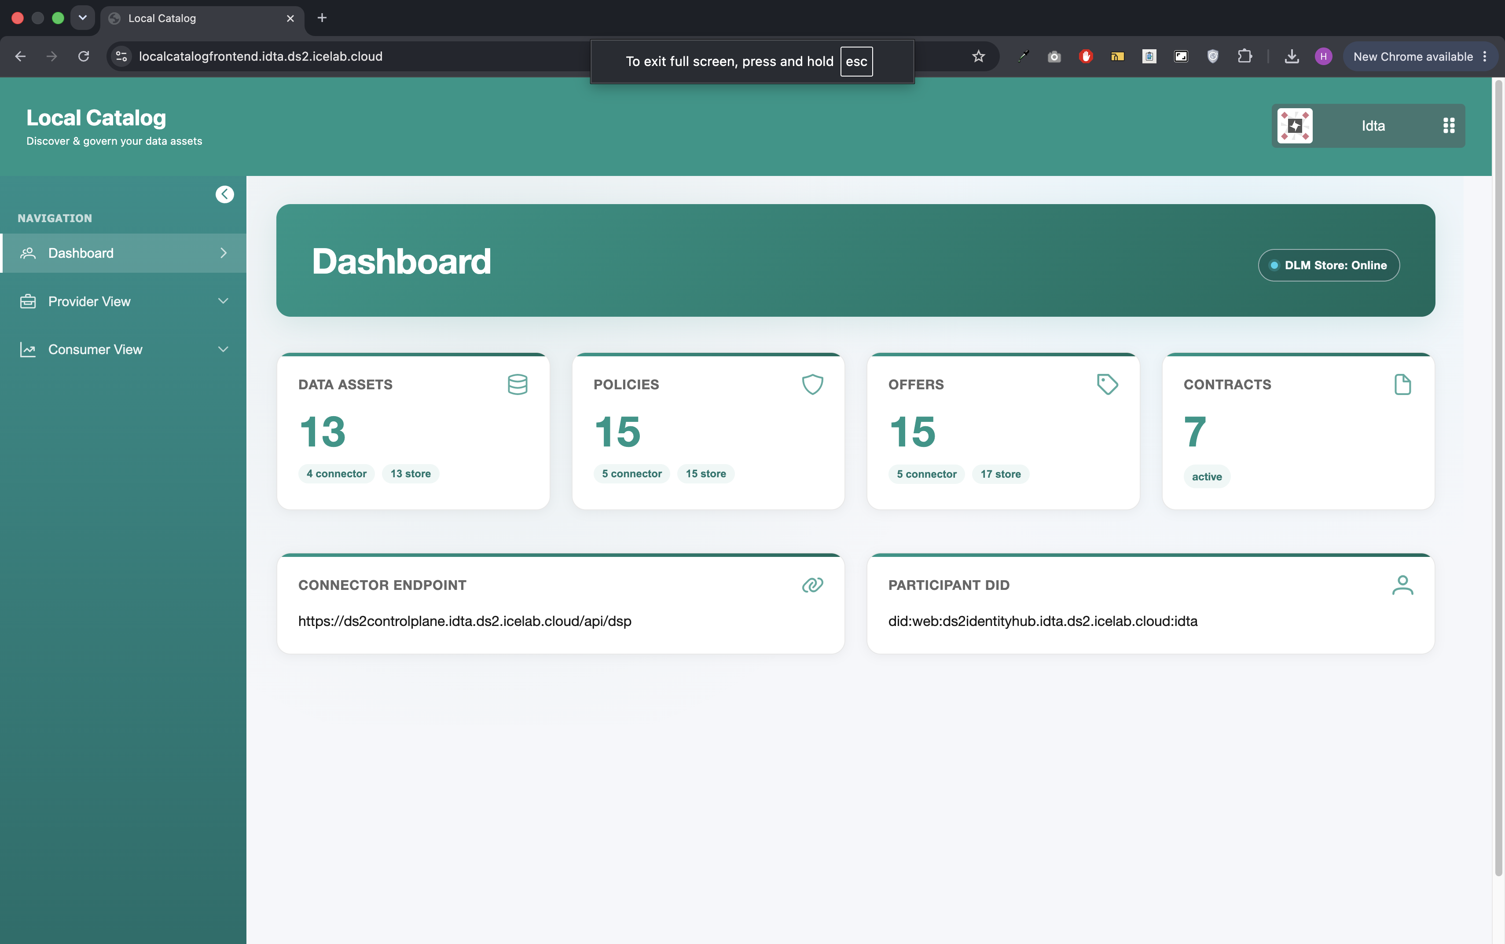Open the Extensions puzzle icon
The image size is (1505, 944).
point(1244,56)
